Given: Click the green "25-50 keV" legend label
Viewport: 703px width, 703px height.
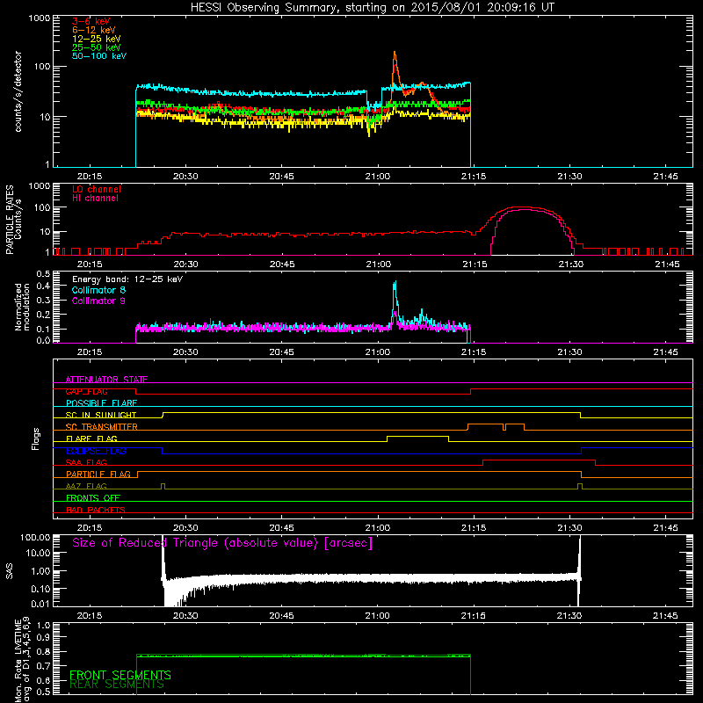Looking at the screenshot, I should [x=96, y=47].
